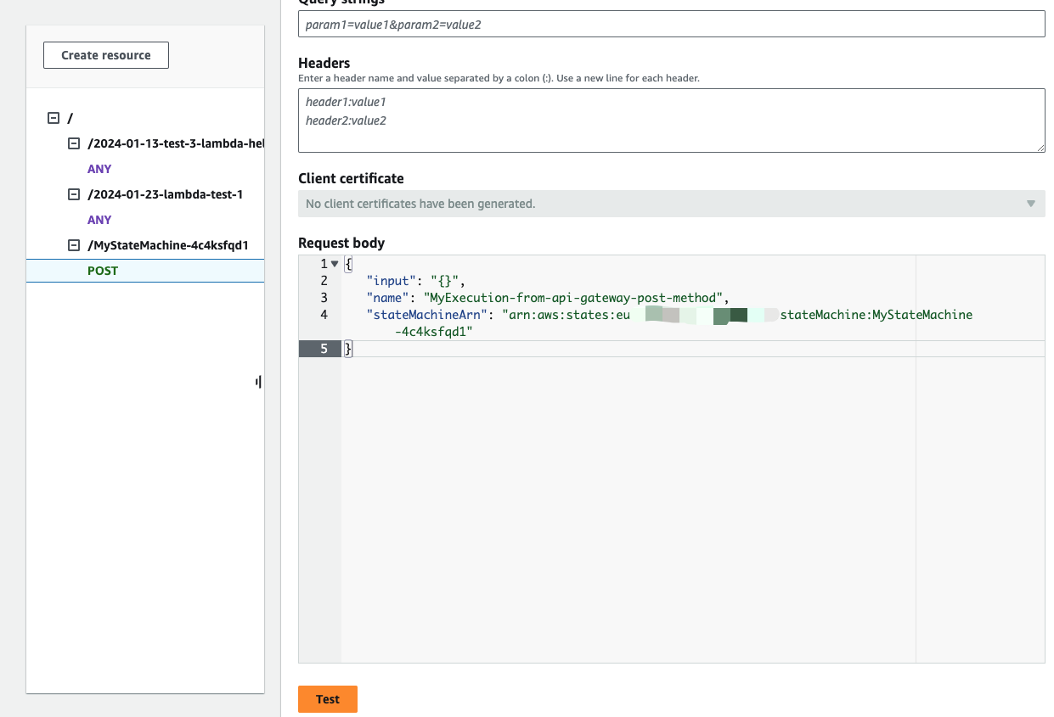Click the "stateMachineArn" key in request body

point(426,315)
